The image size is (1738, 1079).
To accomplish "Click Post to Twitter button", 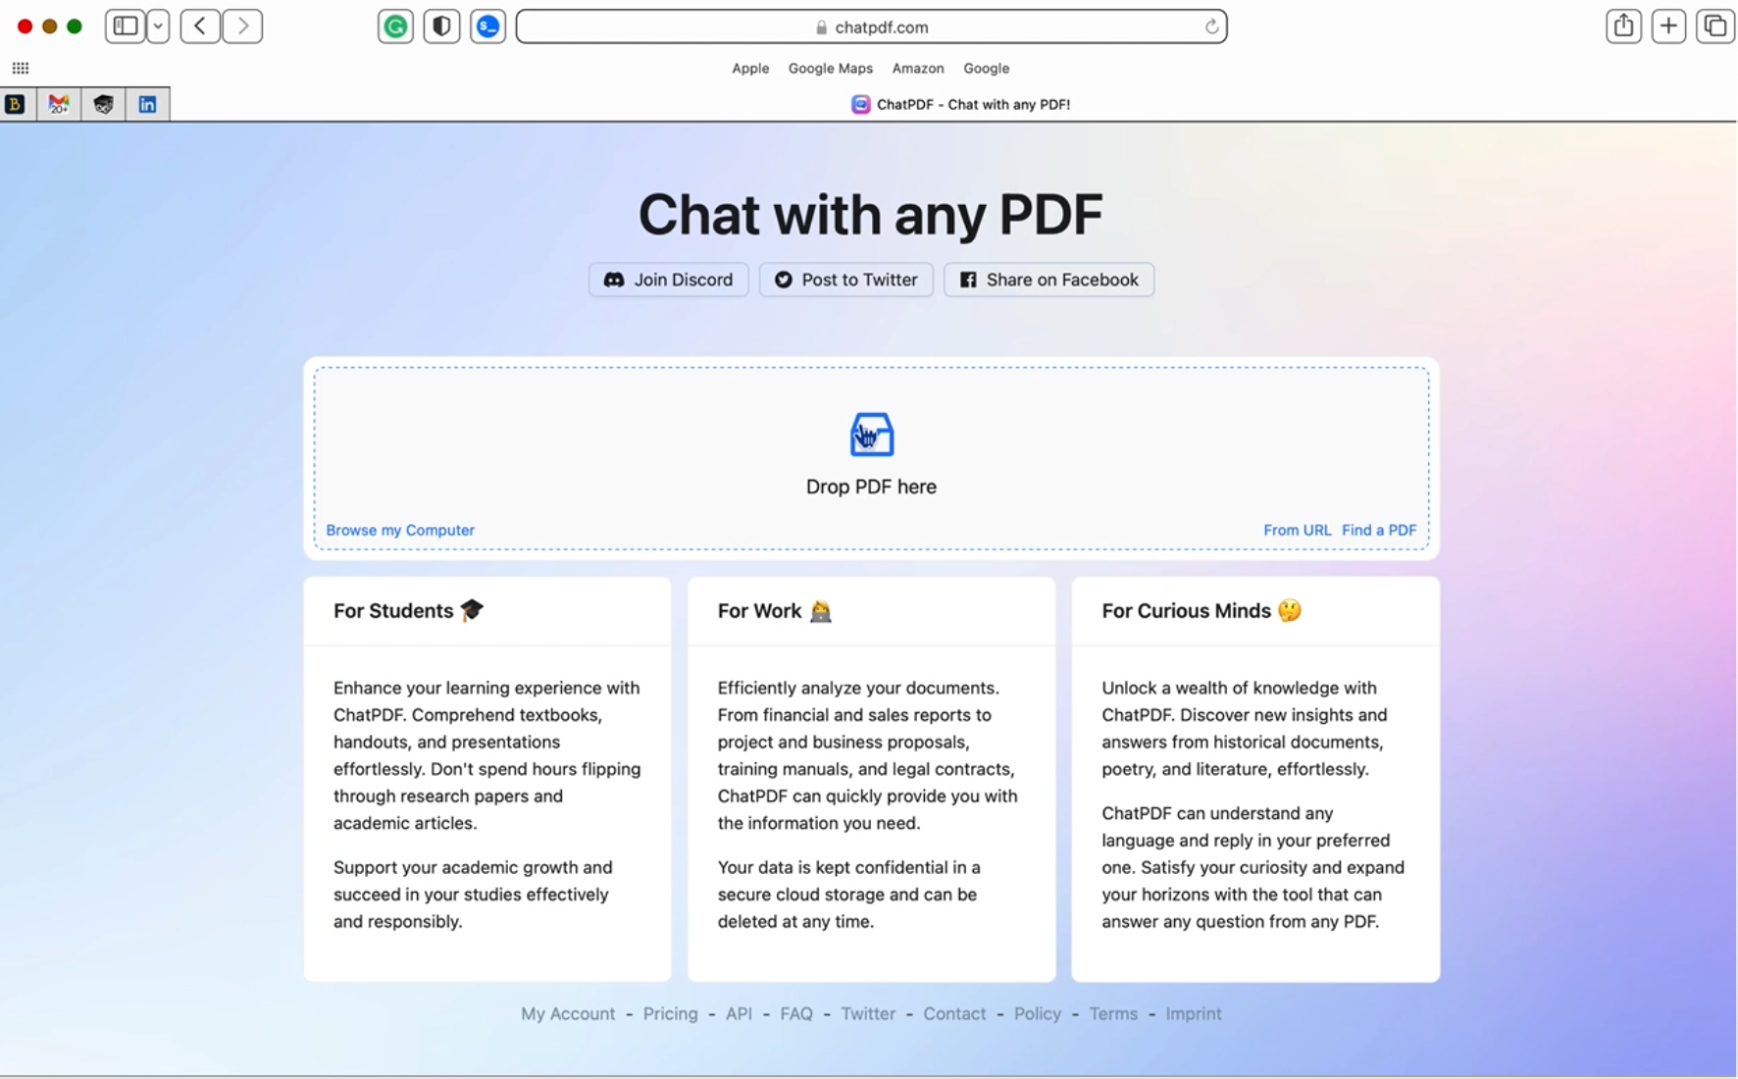I will click(845, 280).
